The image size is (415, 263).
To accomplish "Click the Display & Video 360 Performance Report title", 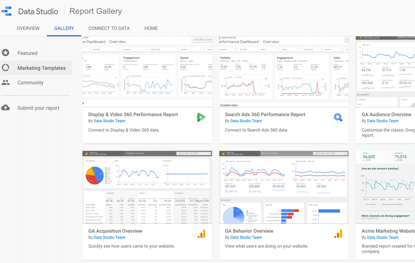I will point(133,114).
